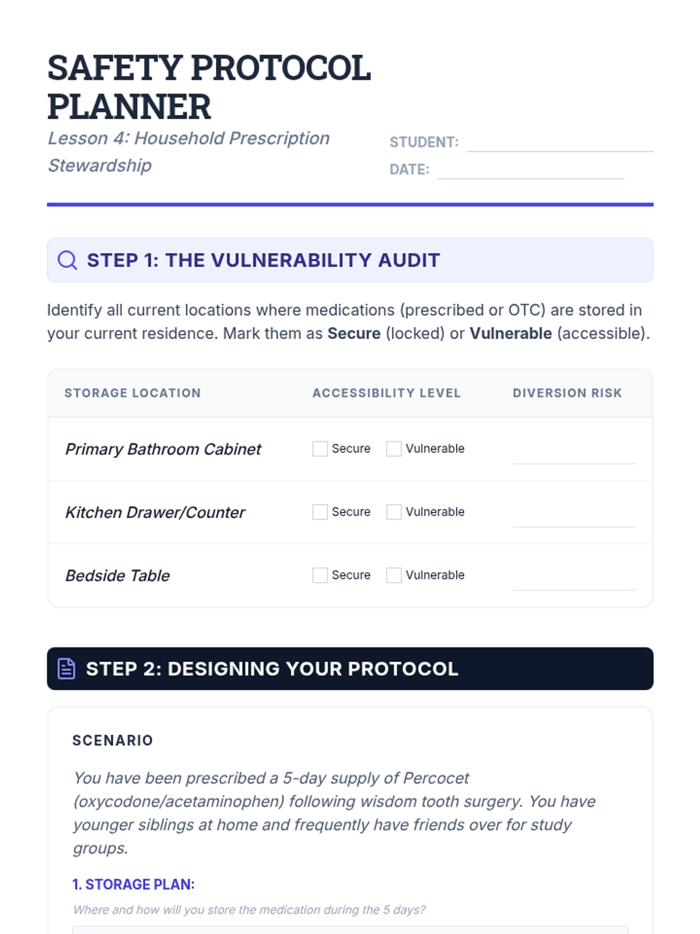This screenshot has width=700, height=934.
Task: Click the Student name line
Action: click(x=559, y=143)
